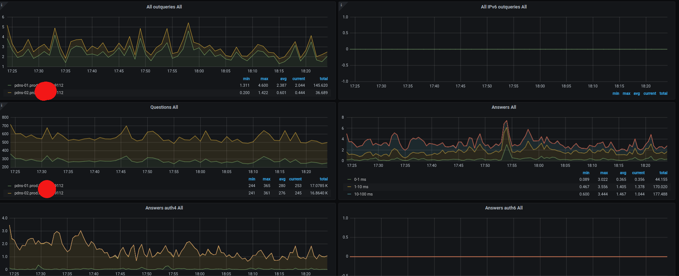
Task: Sort Questions All legend by max
Action: [x=267, y=179]
